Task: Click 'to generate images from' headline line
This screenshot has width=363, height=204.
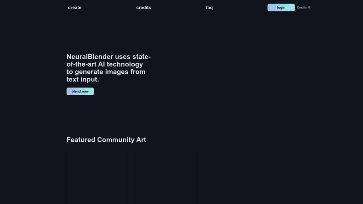Action: (x=106, y=72)
